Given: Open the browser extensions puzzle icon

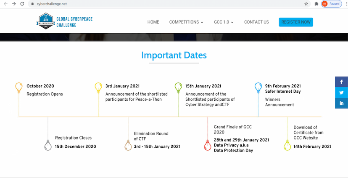Looking at the screenshot, I should (x=316, y=4).
